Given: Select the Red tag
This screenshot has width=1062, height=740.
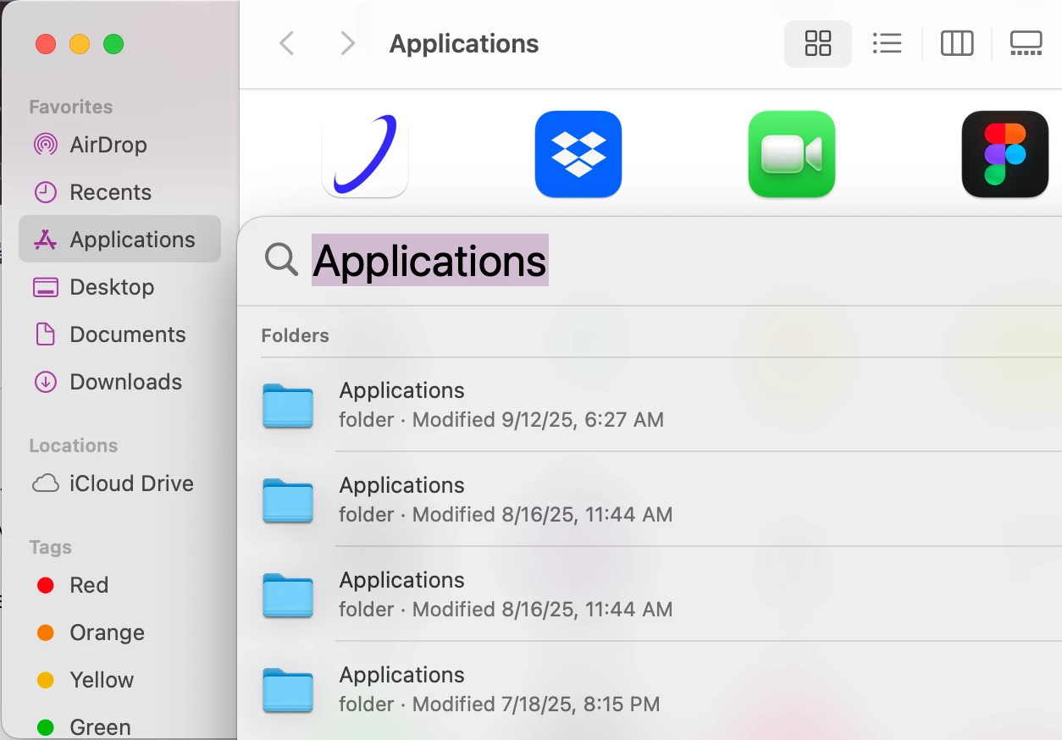Looking at the screenshot, I should tap(119, 585).
